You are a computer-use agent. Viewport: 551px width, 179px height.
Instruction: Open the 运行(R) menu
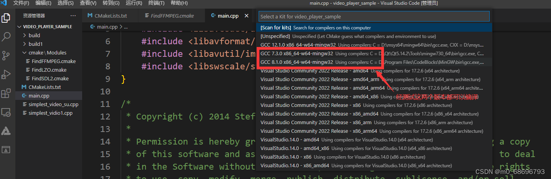pos(134,3)
